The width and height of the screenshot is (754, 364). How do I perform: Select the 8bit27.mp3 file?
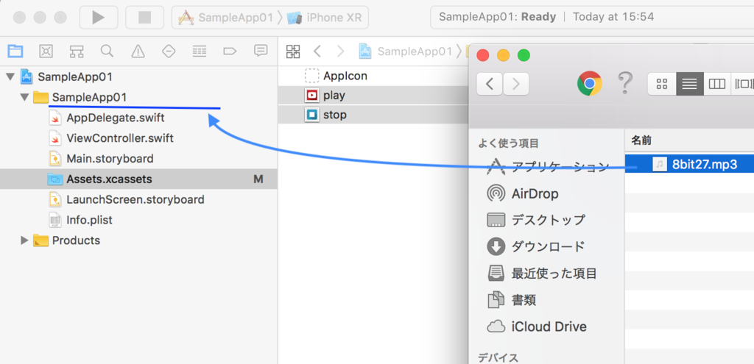(x=689, y=164)
